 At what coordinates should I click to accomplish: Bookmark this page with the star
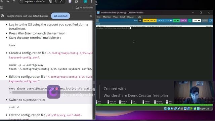pyautogui.click(x=61, y=1)
